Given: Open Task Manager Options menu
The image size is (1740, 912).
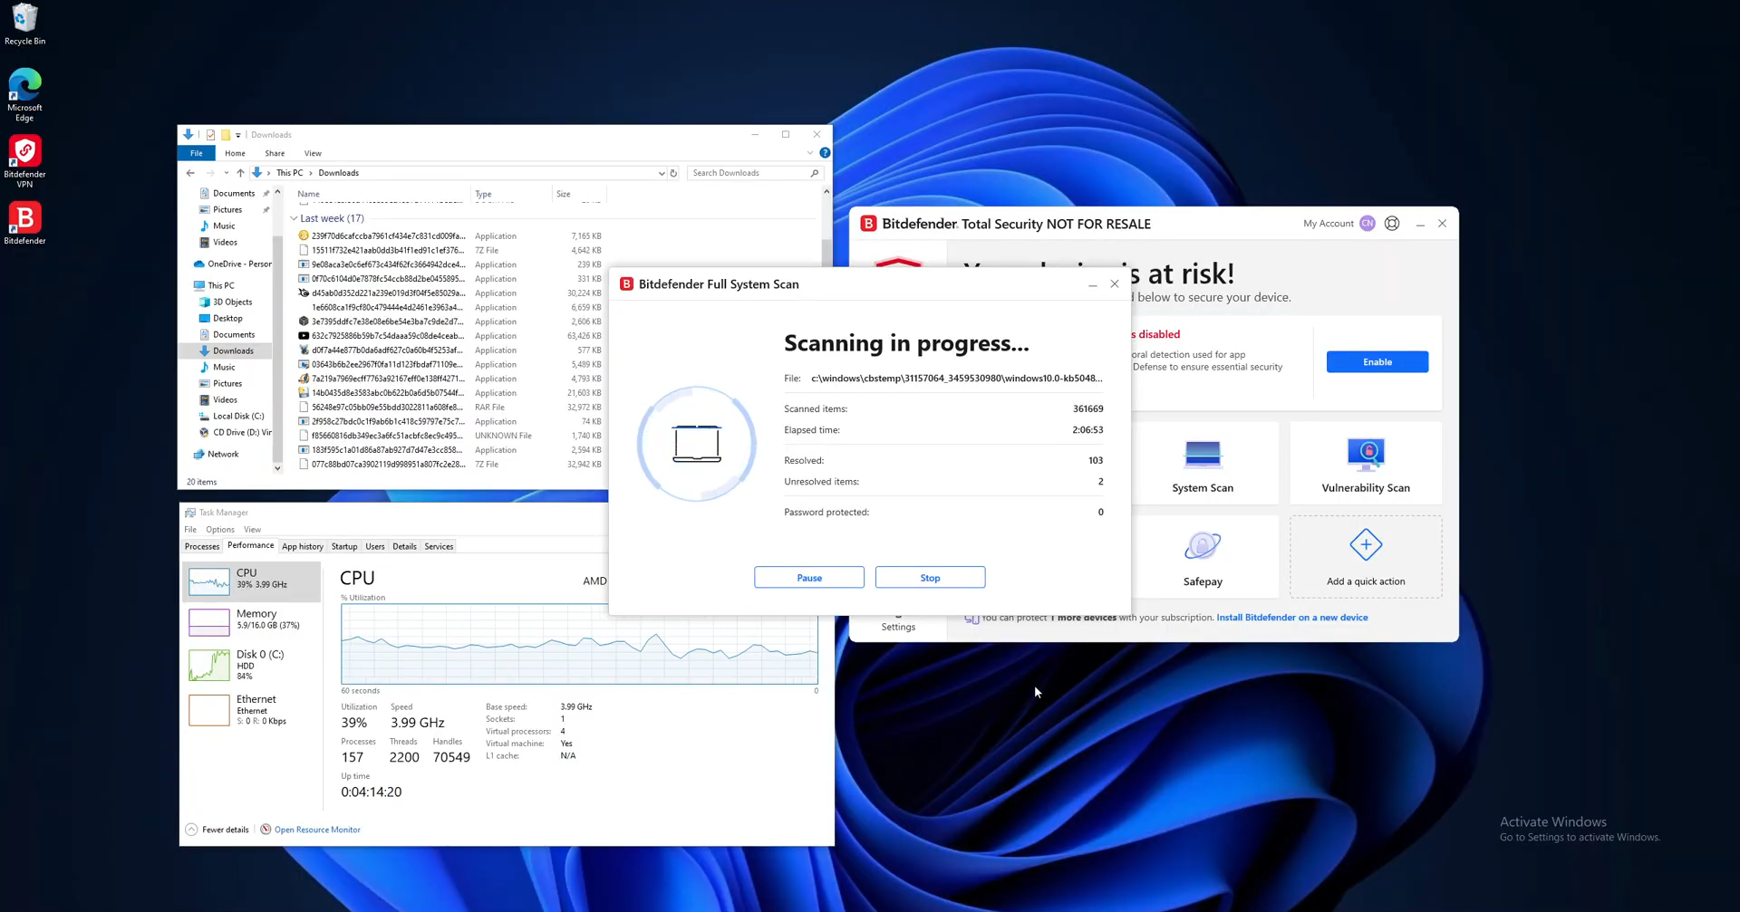Looking at the screenshot, I should point(220,530).
